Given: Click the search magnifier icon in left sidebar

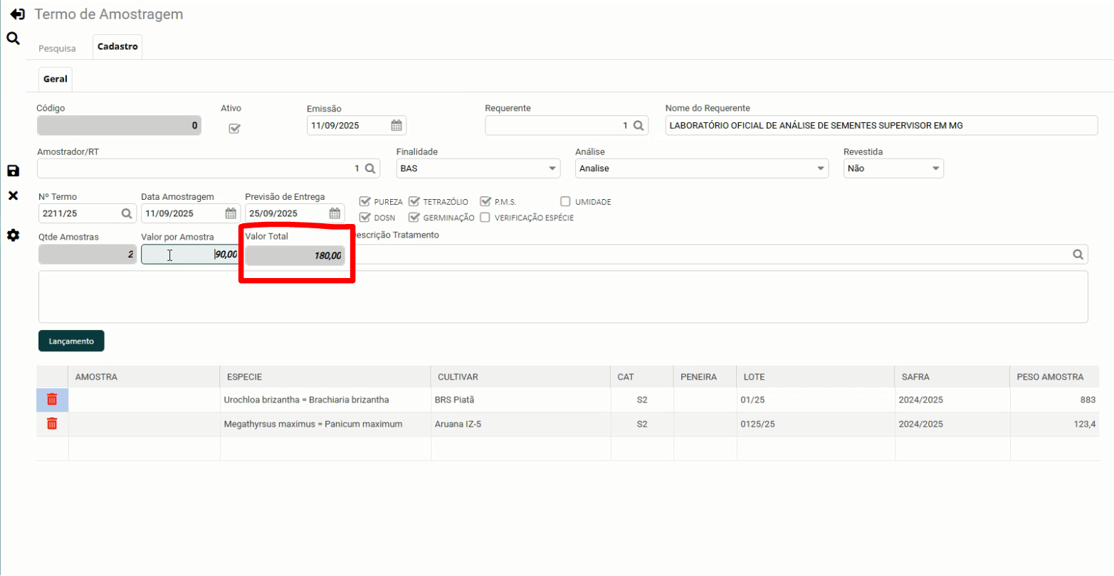Looking at the screenshot, I should (x=13, y=38).
